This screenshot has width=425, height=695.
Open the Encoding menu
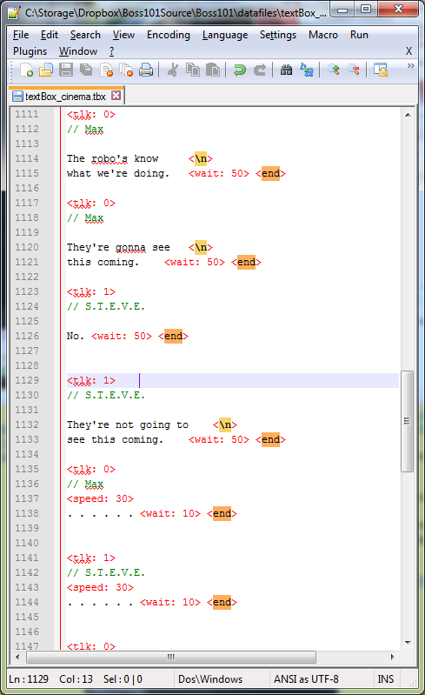[169, 35]
